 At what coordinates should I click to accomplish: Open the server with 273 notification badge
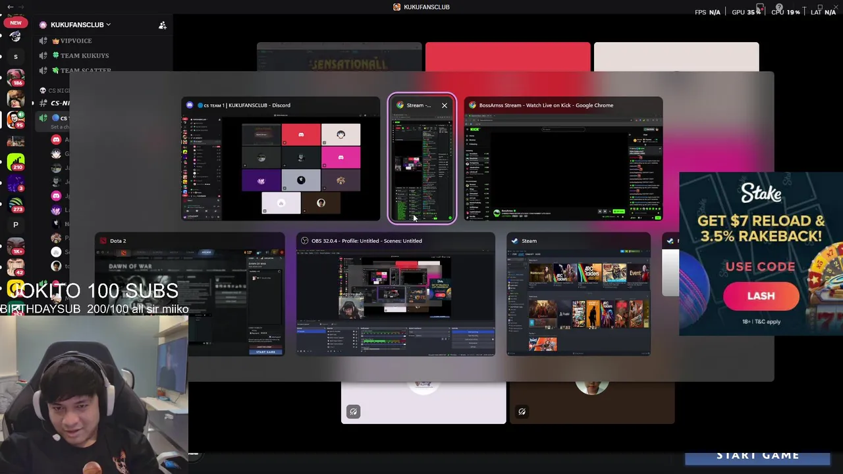click(x=16, y=204)
